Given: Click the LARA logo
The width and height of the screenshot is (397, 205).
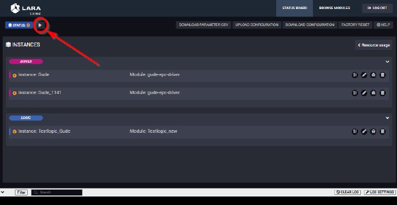Looking at the screenshot, I should point(26,9).
